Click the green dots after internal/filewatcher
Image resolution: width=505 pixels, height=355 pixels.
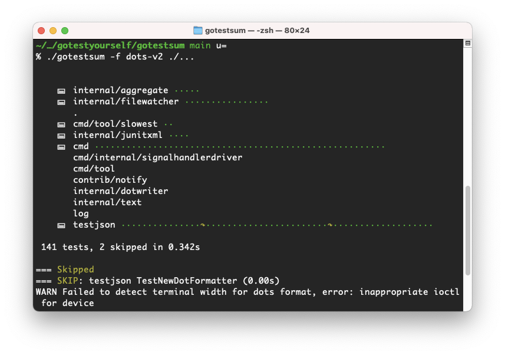tap(227, 102)
